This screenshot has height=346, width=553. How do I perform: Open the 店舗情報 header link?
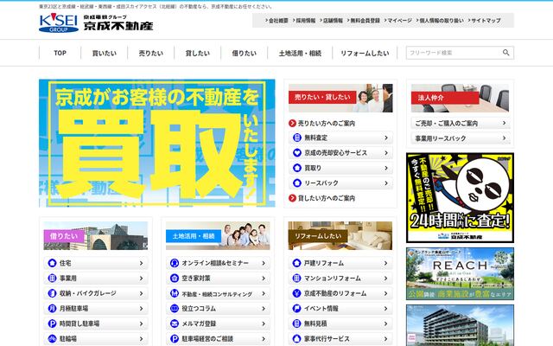point(331,21)
